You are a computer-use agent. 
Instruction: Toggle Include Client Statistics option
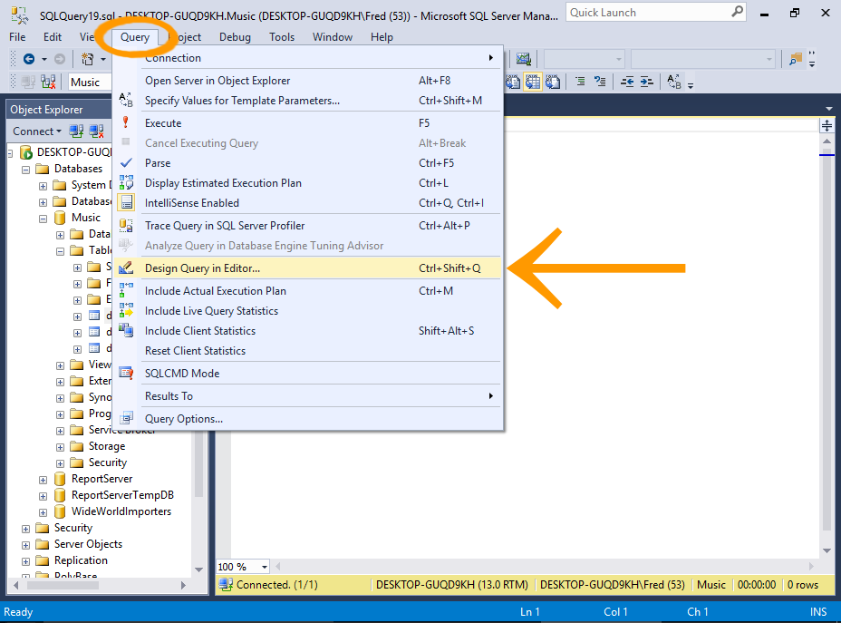coord(199,331)
